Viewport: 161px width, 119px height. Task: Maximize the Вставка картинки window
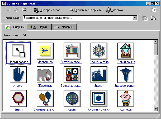tap(153, 3)
